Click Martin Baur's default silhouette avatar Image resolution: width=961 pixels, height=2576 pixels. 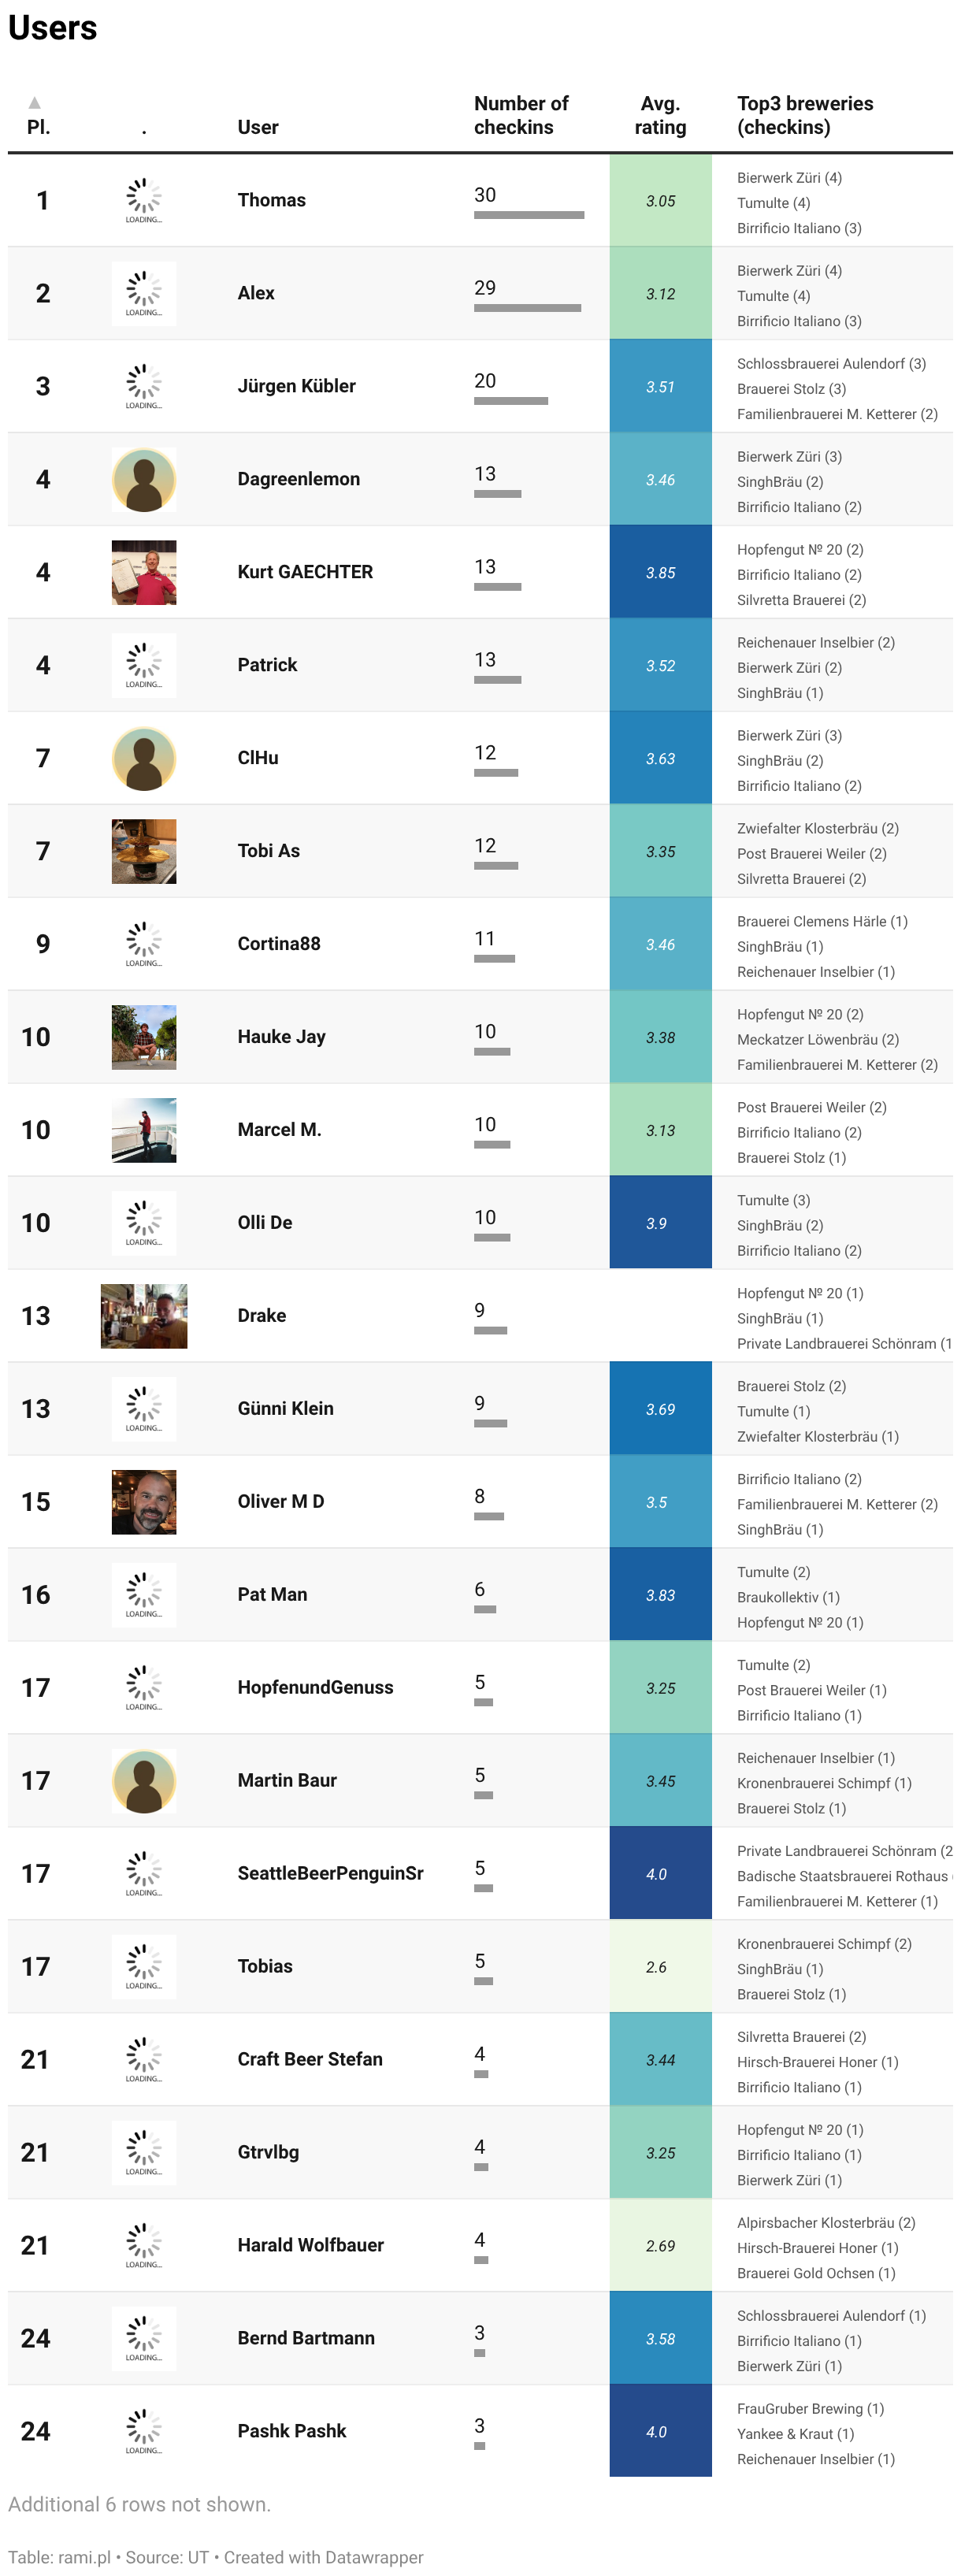click(144, 1782)
